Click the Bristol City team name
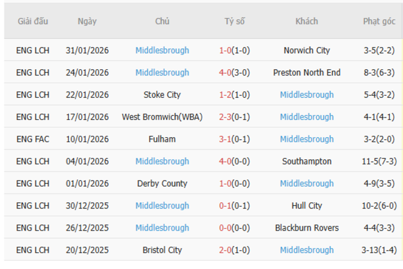This screenshot has width=403, height=269. point(162,250)
